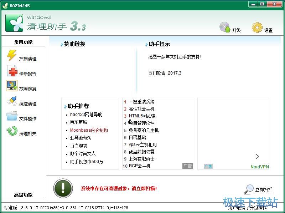The image size is (285, 213).
Task: Open ad link vps云主机租用
Action: click(x=143, y=144)
